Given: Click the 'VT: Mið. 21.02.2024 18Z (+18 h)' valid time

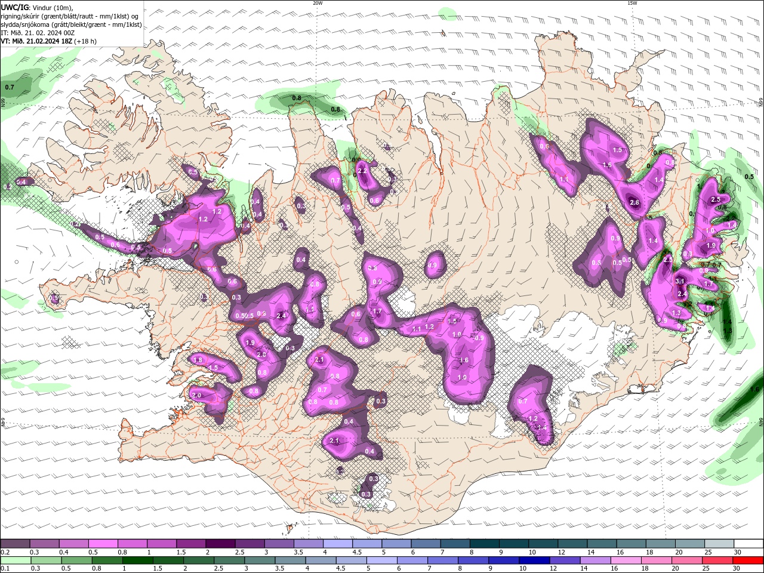Looking at the screenshot, I should (48, 41).
